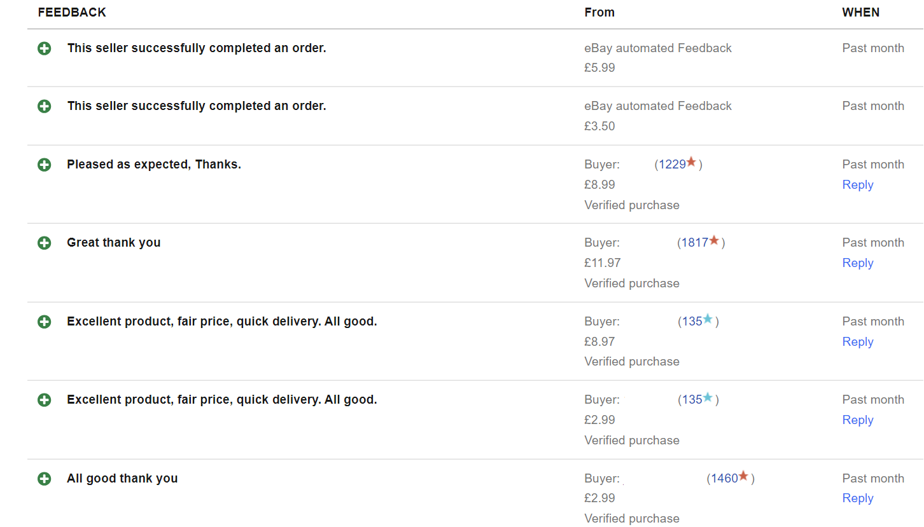Click positive icon next to 'Great thank you'

pyautogui.click(x=44, y=243)
